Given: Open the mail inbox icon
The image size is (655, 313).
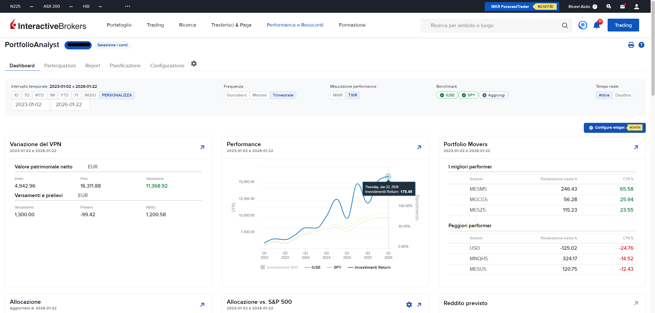Looking at the screenshot, I should tap(622, 7).
